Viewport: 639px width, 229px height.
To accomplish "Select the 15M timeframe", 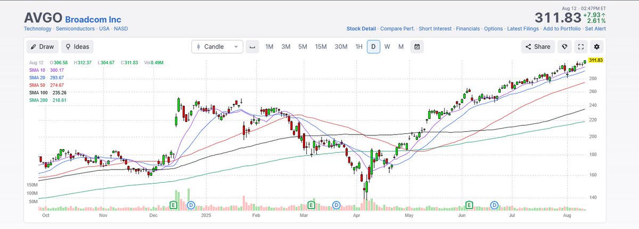I will (x=321, y=47).
